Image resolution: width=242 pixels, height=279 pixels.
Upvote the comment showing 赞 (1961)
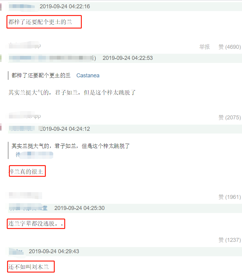[229, 197]
